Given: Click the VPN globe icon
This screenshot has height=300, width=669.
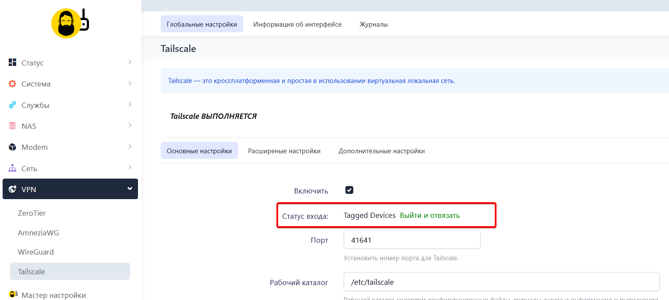Looking at the screenshot, I should point(12,189).
